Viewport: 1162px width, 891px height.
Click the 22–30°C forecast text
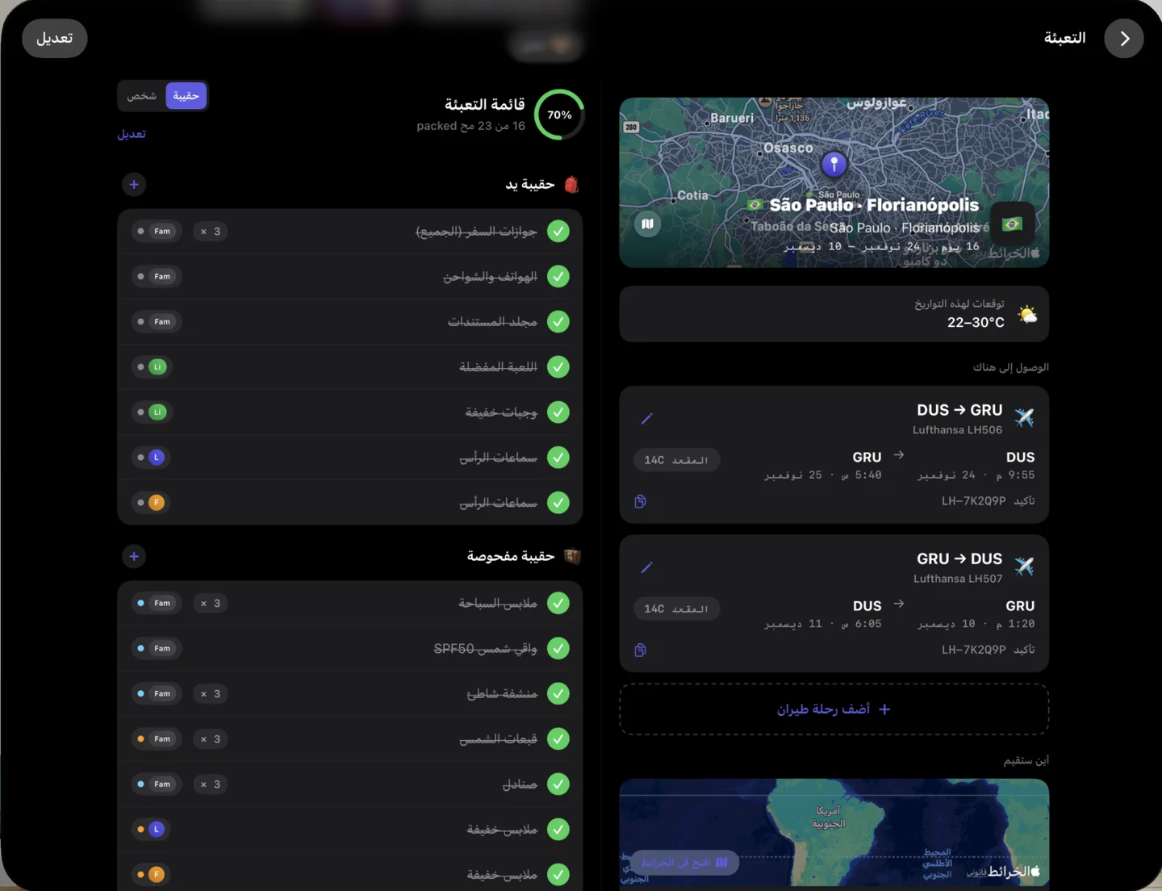click(976, 322)
